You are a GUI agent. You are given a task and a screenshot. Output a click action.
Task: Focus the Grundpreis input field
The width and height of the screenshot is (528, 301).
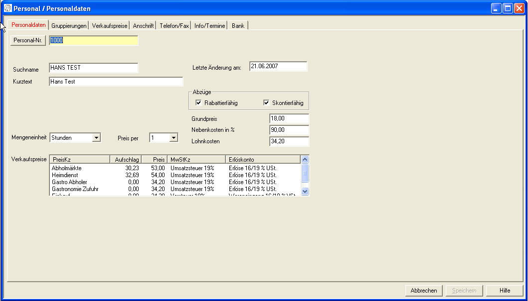289,119
